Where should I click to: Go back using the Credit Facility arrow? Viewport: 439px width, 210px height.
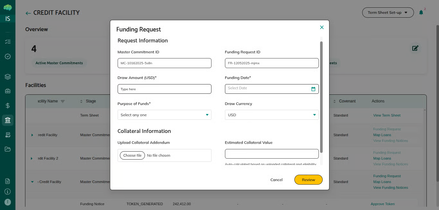coord(28,13)
